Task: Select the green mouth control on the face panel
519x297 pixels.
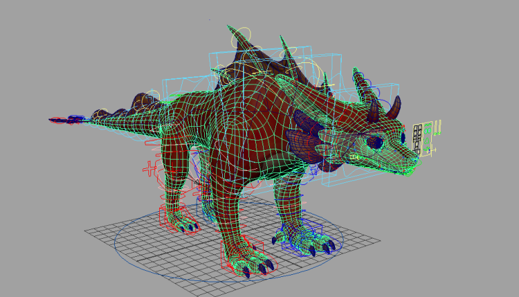Action: click(426, 149)
